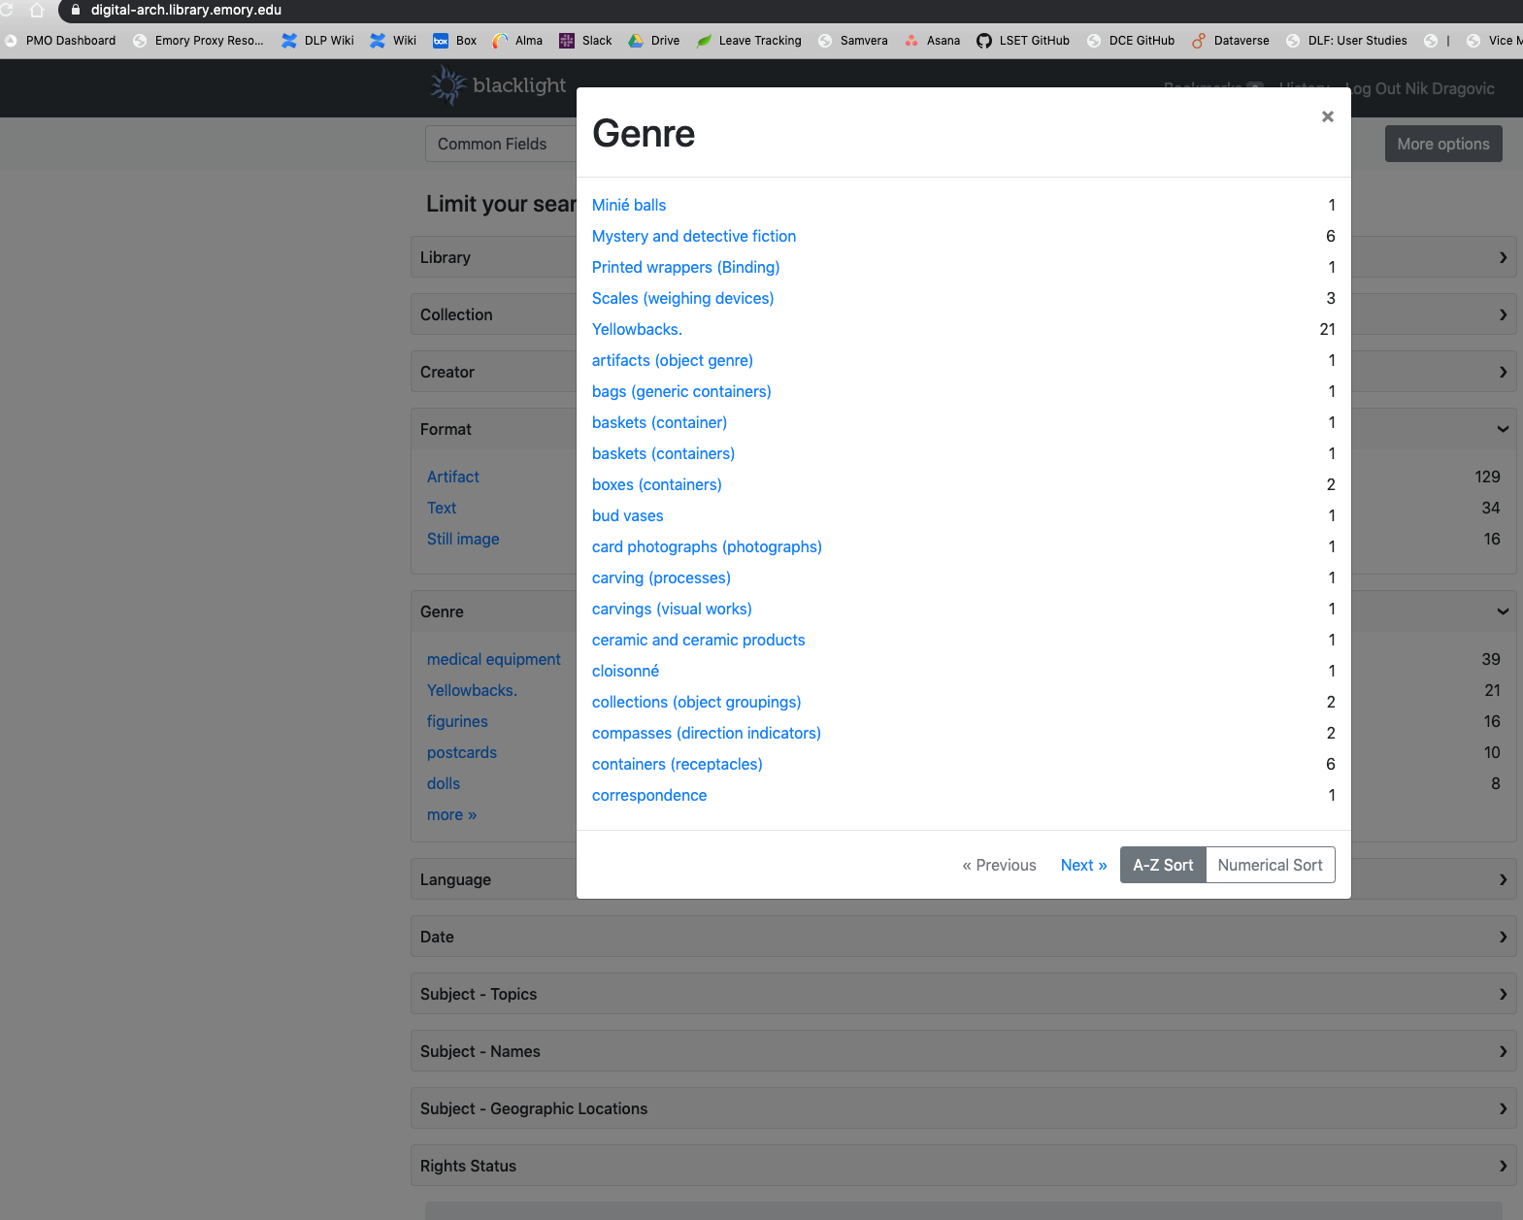Expand Subject - Names facet
The image size is (1523, 1220).
click(963, 1051)
